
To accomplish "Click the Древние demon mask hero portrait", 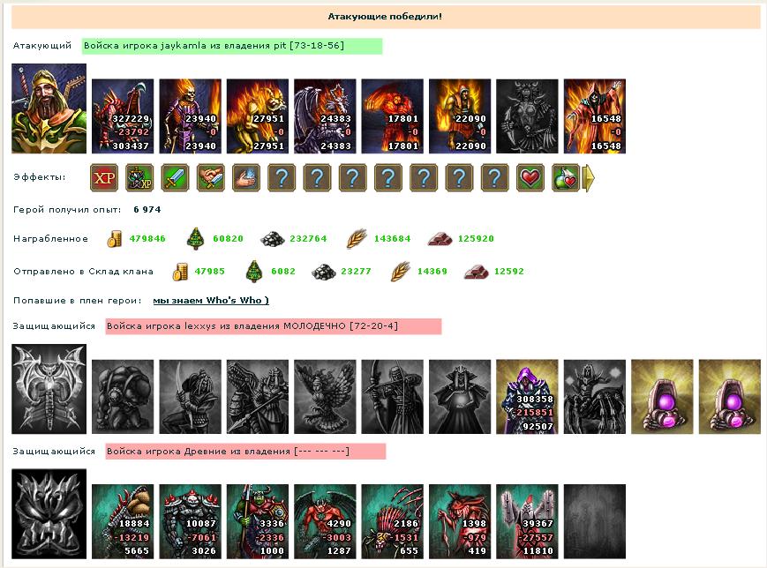I will [x=49, y=513].
